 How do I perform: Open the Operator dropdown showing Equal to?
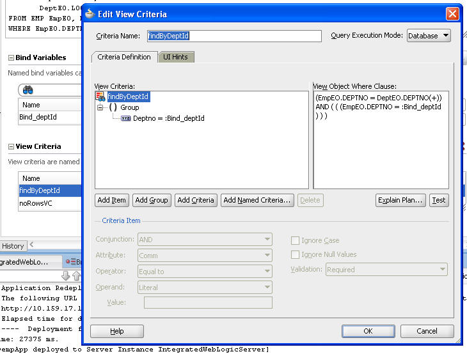coord(205,272)
